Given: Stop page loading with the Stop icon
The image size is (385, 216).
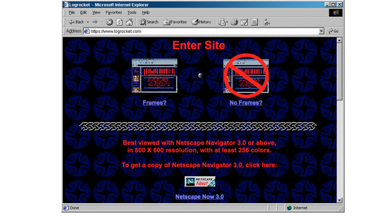Looking at the screenshot, I should (x=110, y=22).
